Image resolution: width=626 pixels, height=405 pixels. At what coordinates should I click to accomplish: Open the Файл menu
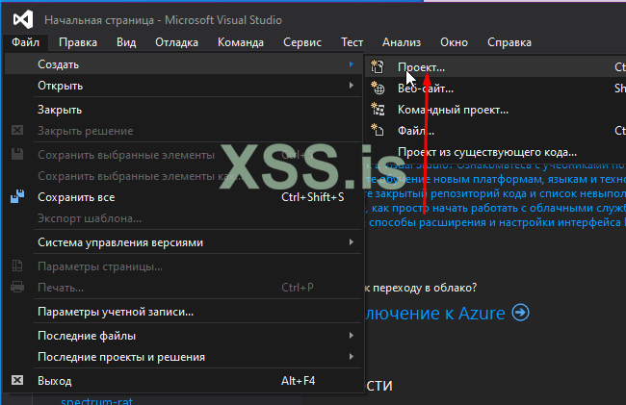pos(26,42)
